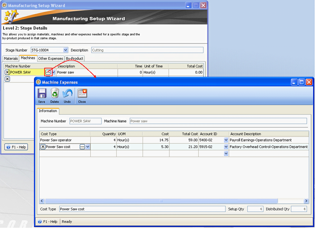Open the Account ID dropdown showing 5400-02

pyautogui.click(x=226, y=140)
